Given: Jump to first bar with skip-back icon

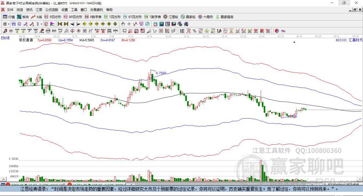Looking at the screenshot, I should tap(60, 24).
